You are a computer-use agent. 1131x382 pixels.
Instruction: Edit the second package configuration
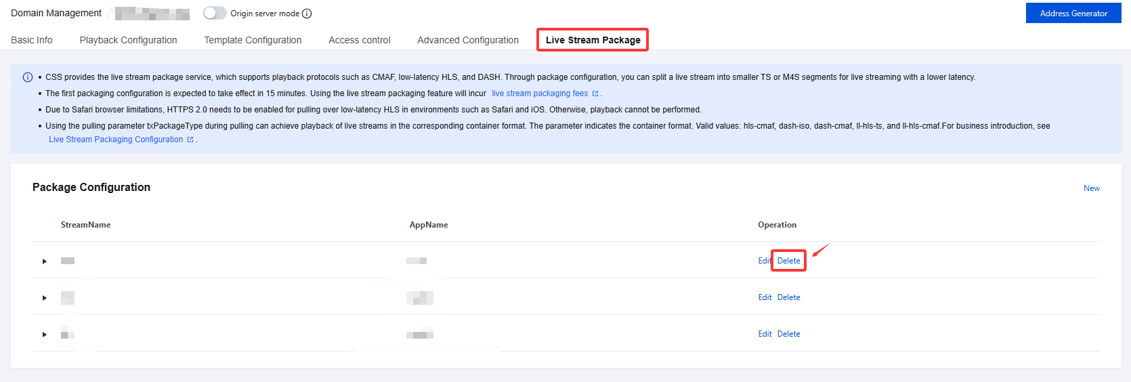click(765, 297)
